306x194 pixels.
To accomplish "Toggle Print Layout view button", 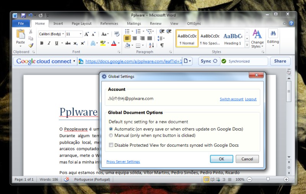I will click(206, 179).
